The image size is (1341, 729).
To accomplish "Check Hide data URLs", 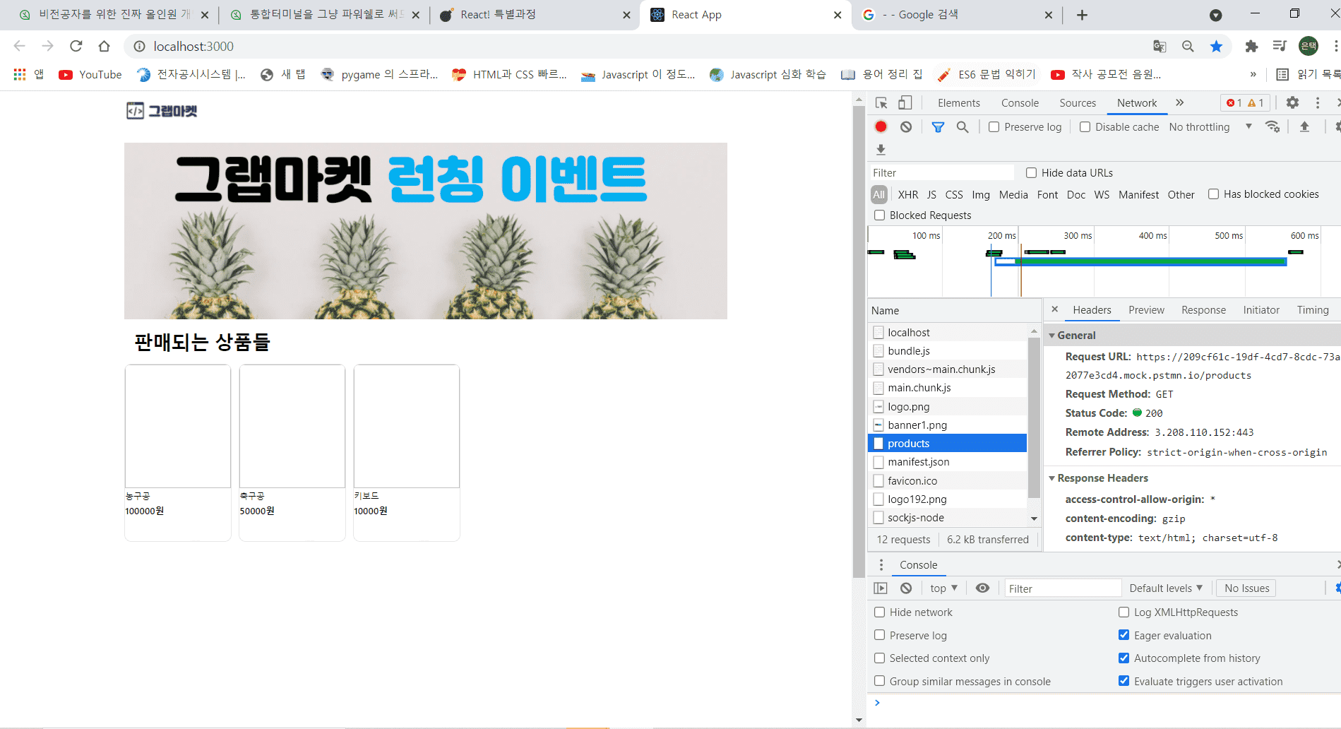I will pyautogui.click(x=1031, y=173).
